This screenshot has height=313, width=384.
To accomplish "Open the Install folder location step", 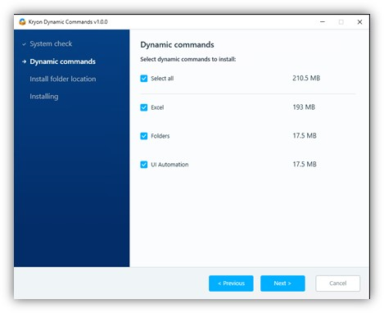I will [63, 79].
